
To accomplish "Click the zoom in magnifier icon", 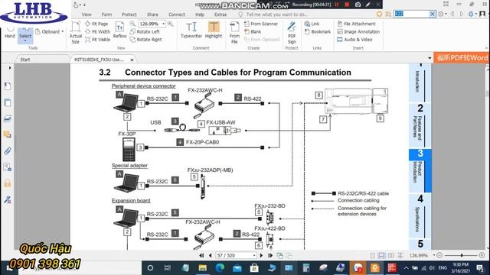I will point(170,24).
